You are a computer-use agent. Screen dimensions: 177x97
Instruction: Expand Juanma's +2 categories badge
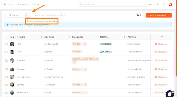74,62
